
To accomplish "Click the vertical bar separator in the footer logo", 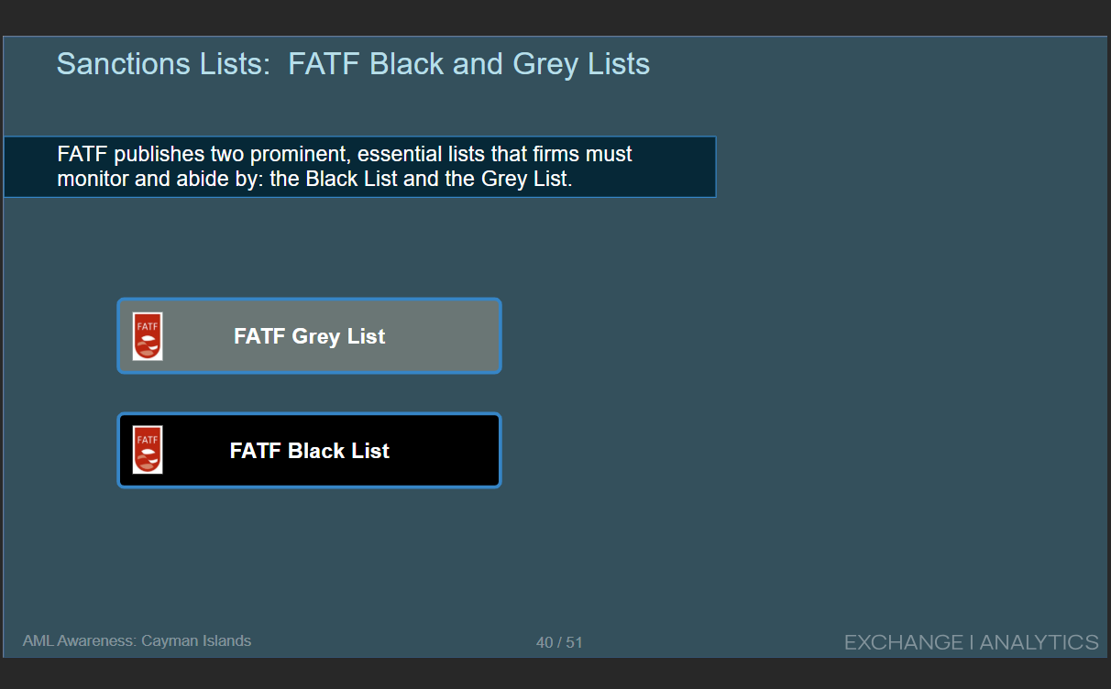I will pos(972,642).
